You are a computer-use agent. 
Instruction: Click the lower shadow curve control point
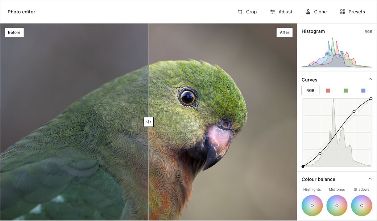(x=320, y=153)
